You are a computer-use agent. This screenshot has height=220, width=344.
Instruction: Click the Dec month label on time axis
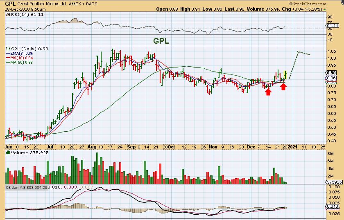[x=251, y=147]
